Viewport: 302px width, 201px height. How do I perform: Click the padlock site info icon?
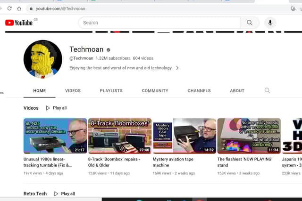click(31, 8)
